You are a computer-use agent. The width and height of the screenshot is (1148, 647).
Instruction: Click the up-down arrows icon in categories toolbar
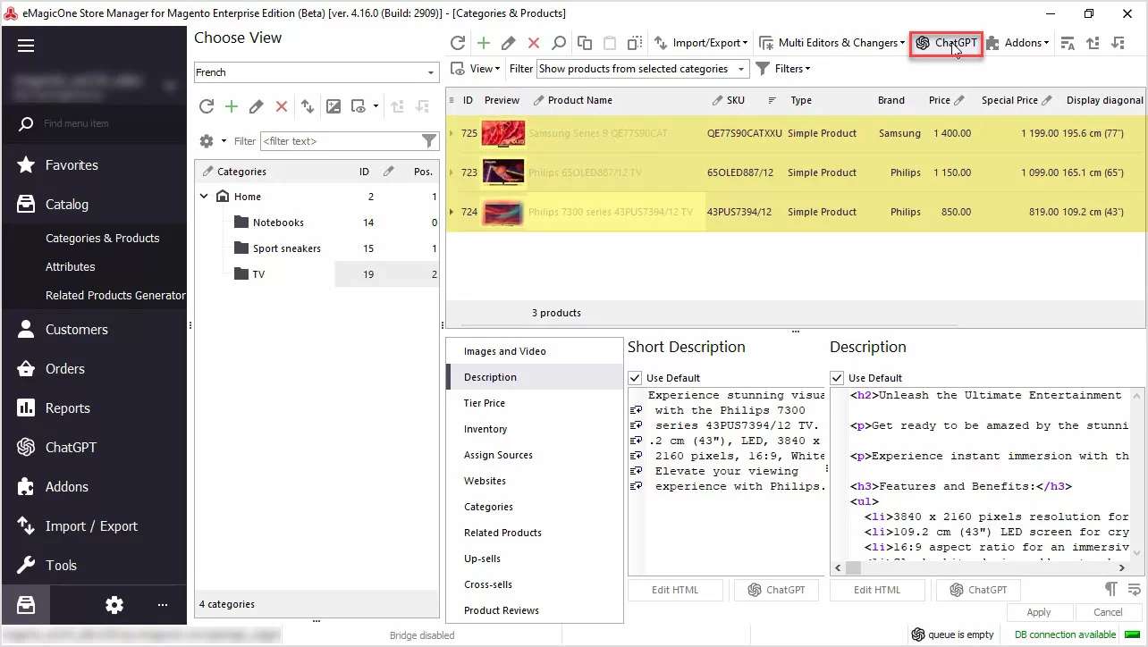pyautogui.click(x=308, y=106)
